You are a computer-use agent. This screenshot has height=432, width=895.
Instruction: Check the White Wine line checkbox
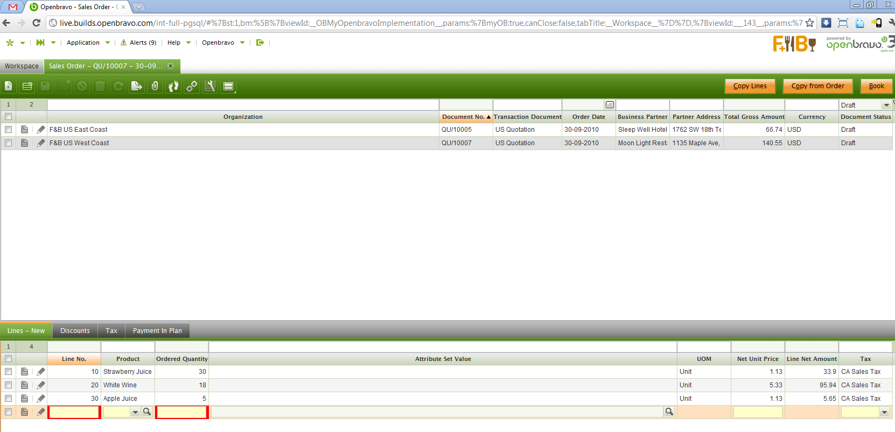[x=8, y=385]
